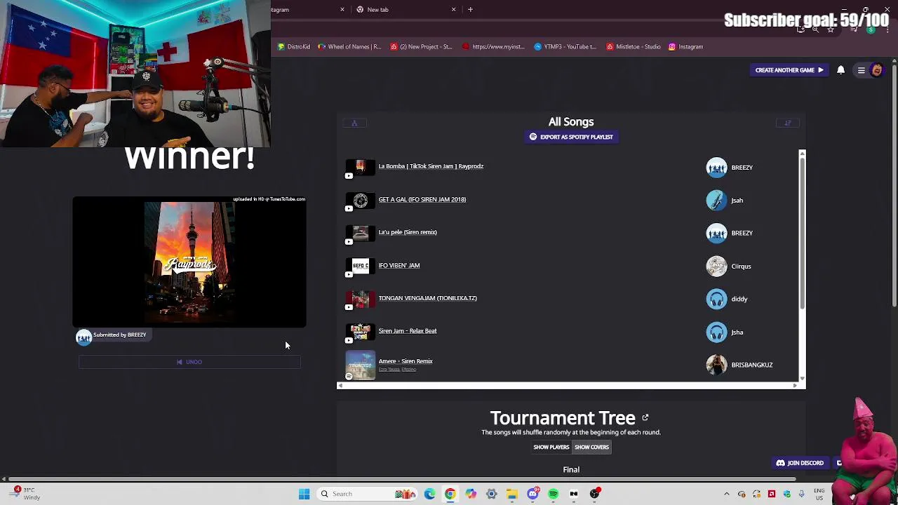Click the weather widget on taskbar
The width and height of the screenshot is (898, 505).
25,494
